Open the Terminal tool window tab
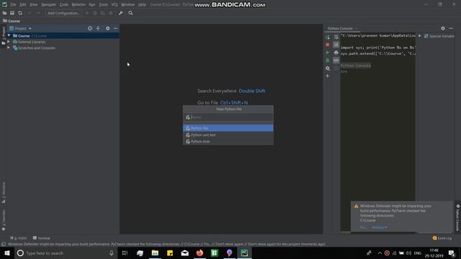461x259 pixels. [42, 238]
